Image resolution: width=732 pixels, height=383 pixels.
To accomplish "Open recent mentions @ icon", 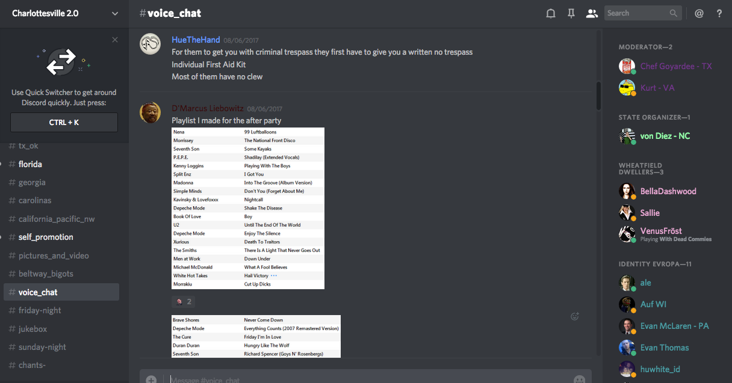I will pyautogui.click(x=699, y=13).
